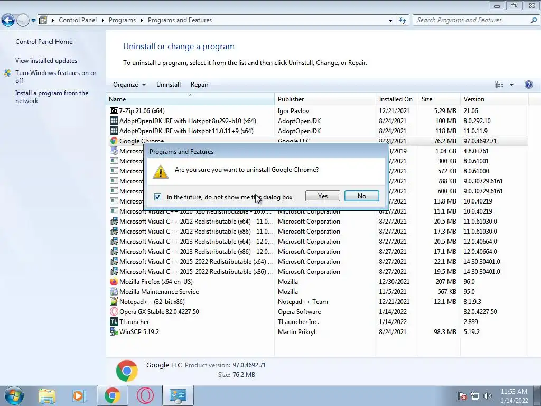Select 'Igor Pavlov' publisher cell
The height and width of the screenshot is (406, 541).
coord(293,111)
